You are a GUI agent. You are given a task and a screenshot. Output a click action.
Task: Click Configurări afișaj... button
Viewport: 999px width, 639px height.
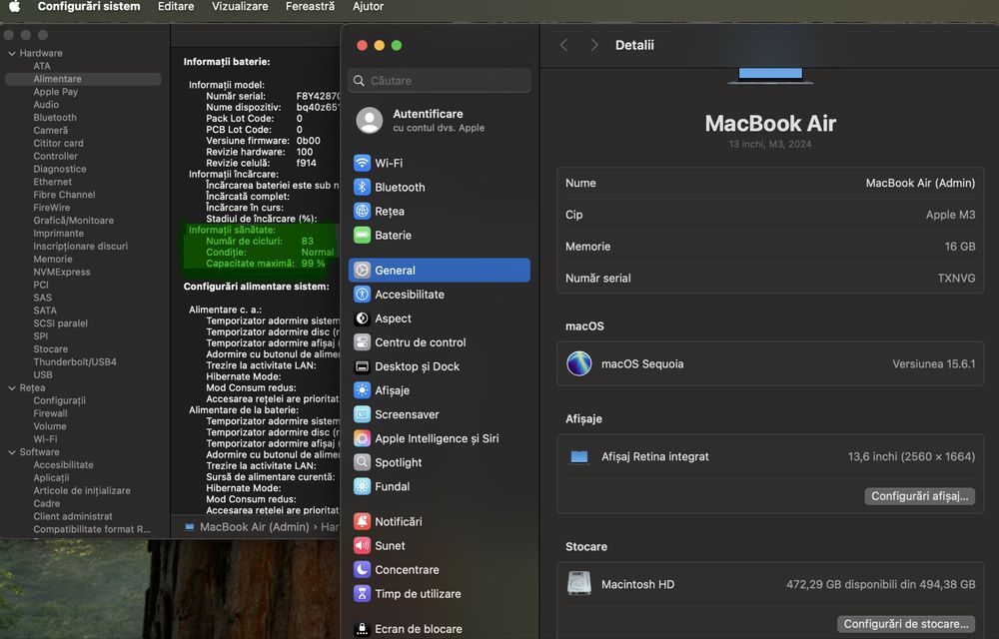pos(919,496)
